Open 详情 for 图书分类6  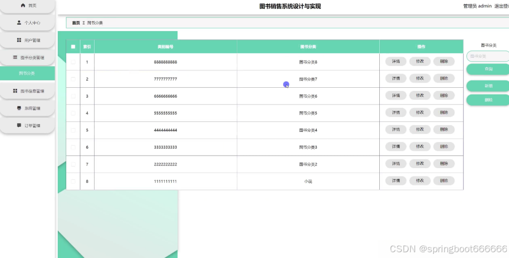coord(396,96)
